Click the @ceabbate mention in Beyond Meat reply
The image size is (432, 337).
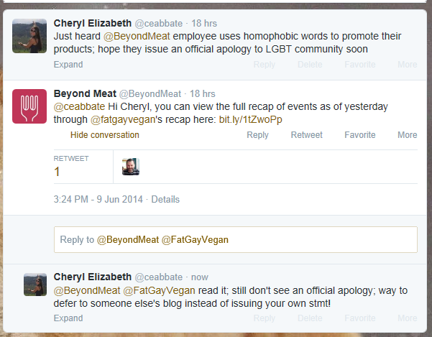(79, 106)
